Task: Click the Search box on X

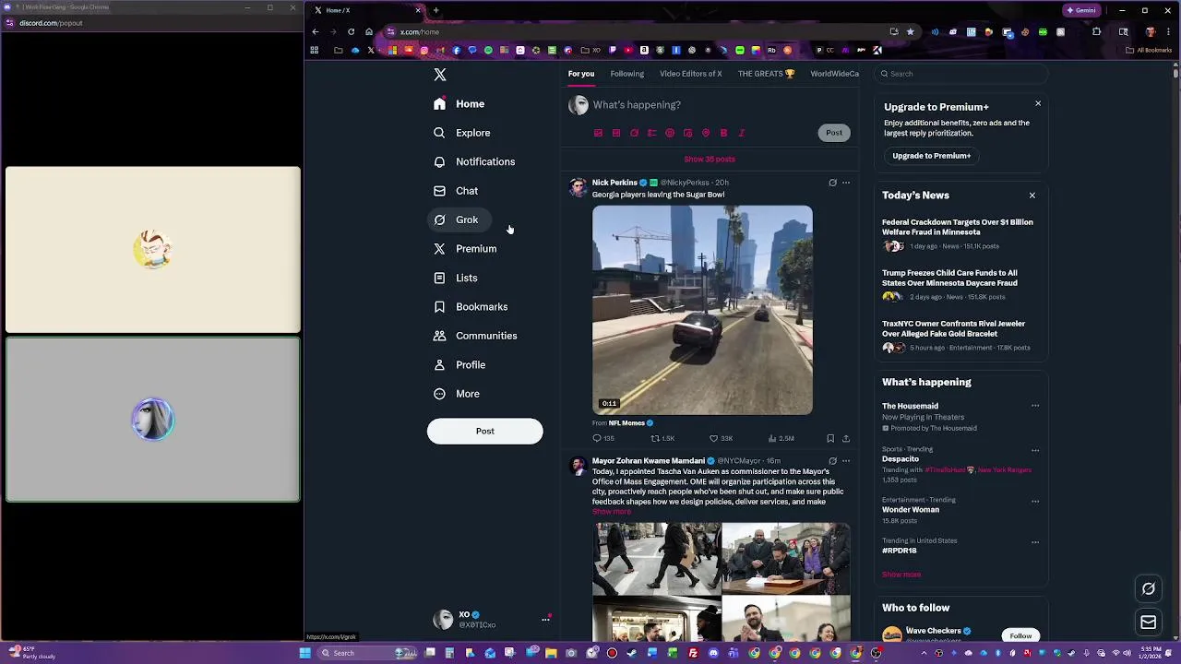Action: (x=961, y=74)
